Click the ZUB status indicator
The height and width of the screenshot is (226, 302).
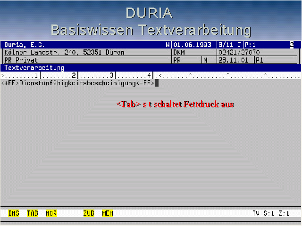click(89, 213)
